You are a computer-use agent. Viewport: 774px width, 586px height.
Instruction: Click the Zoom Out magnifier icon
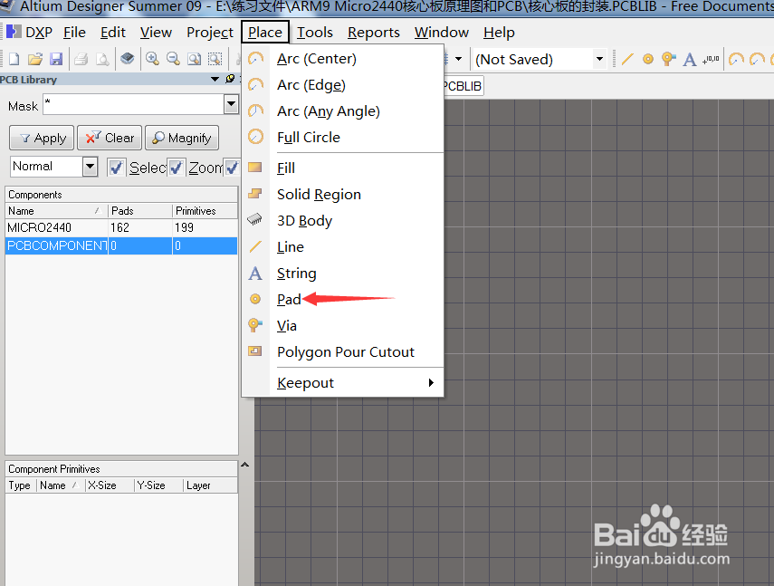[x=173, y=59]
